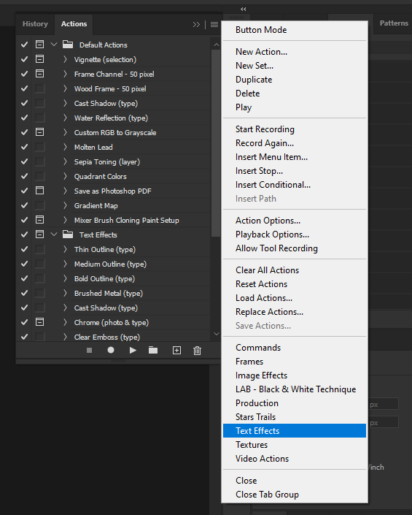The image size is (412, 515).
Task: Collapse the Default Actions set
Action: coord(54,45)
